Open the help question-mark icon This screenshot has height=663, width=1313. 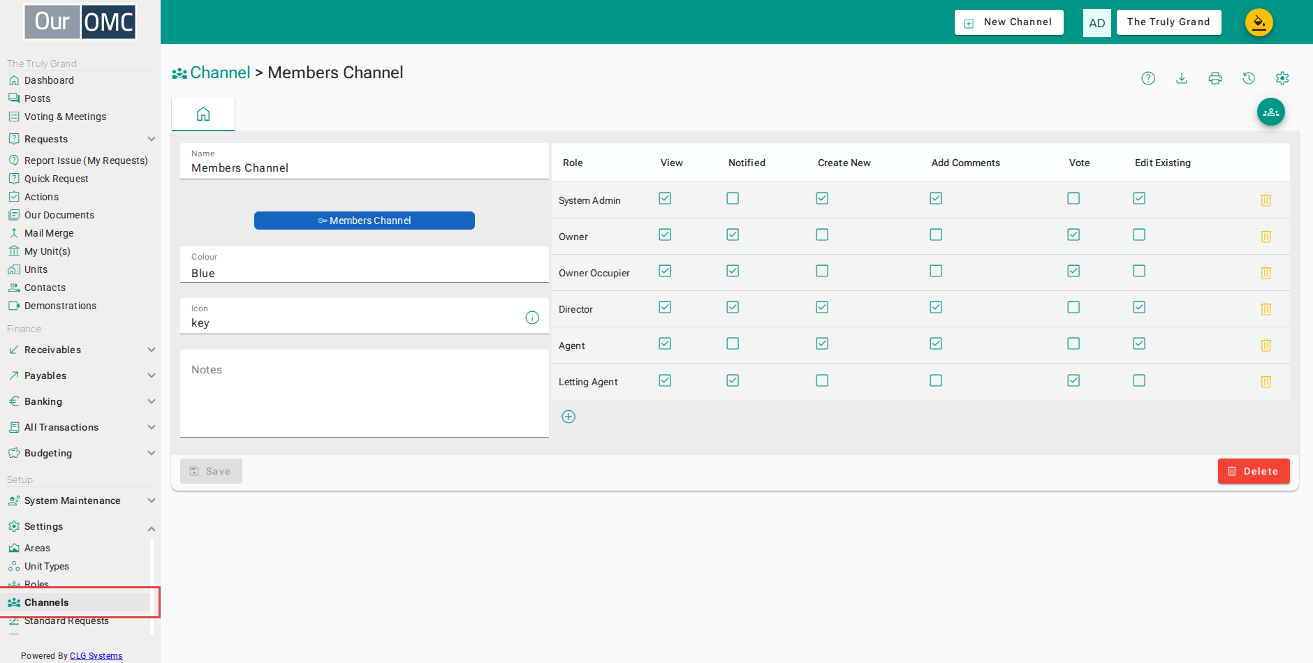[x=1148, y=78]
